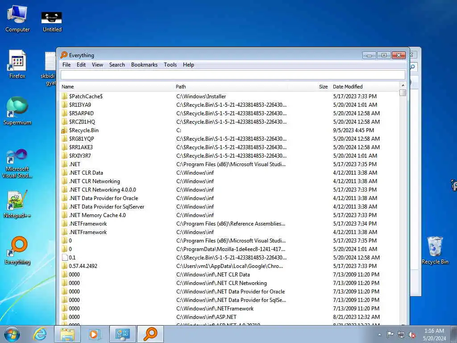Screen dimensions: 457x343
Task: Select the 0.57.44.2492 result
Action: (83, 266)
